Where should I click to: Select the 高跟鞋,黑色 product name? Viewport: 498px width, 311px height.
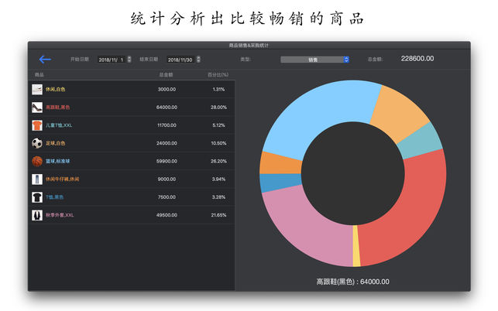click(x=57, y=108)
